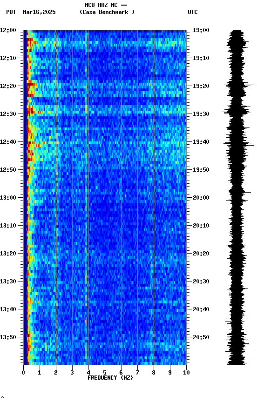Click the "(Casa Benchmark )" subtitle
The height and width of the screenshot is (402, 257).
[107, 12]
